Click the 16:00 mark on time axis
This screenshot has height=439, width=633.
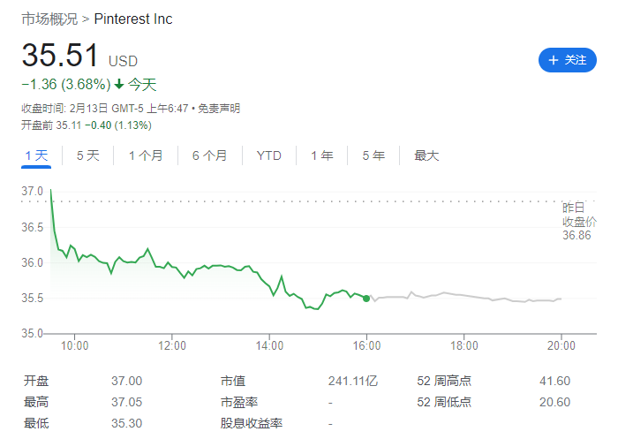(366, 345)
